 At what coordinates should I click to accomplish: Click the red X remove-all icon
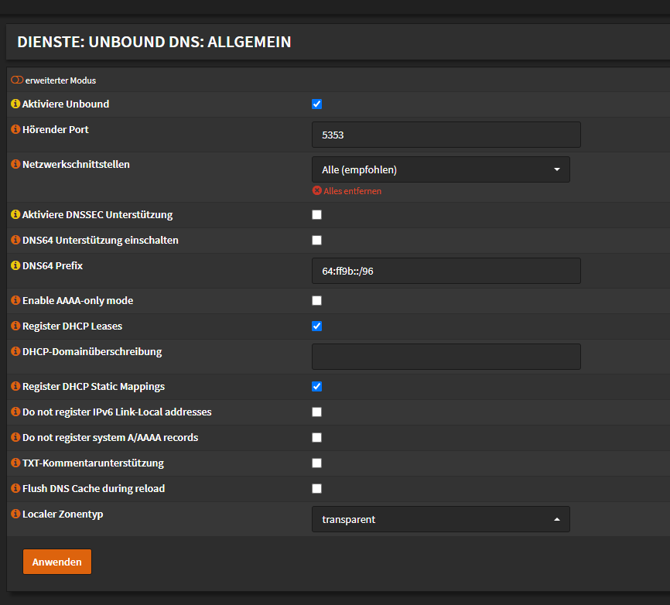[x=317, y=190]
